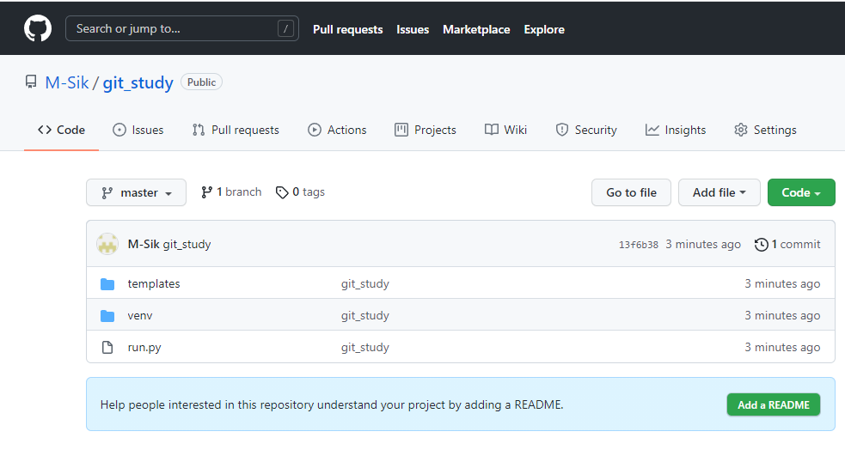The width and height of the screenshot is (845, 468).
Task: View the 1 commit history
Action: (787, 244)
